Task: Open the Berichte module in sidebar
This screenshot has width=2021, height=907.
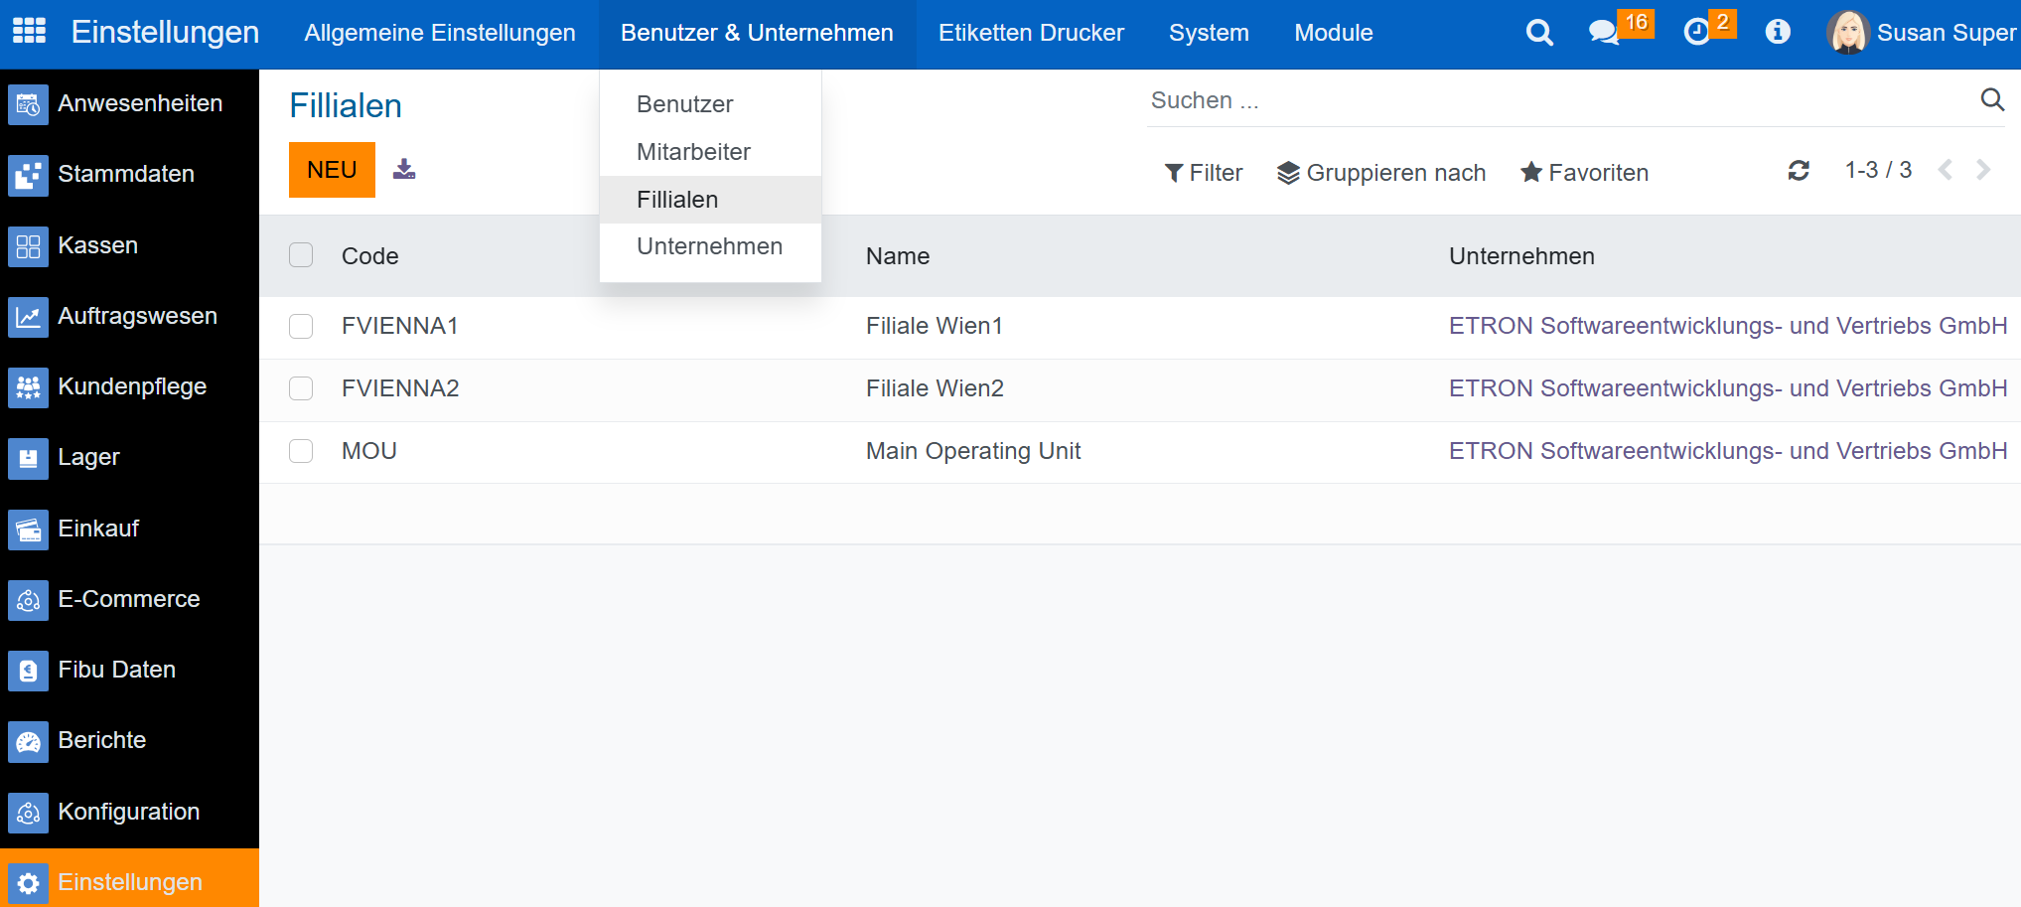Action: (x=101, y=740)
